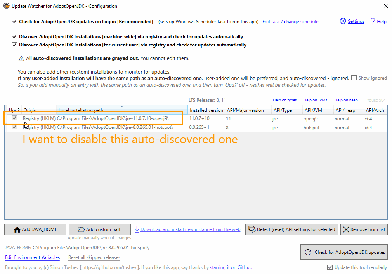Open Edit Environment Variables link
This screenshot has height=274, width=392.
coord(33,257)
